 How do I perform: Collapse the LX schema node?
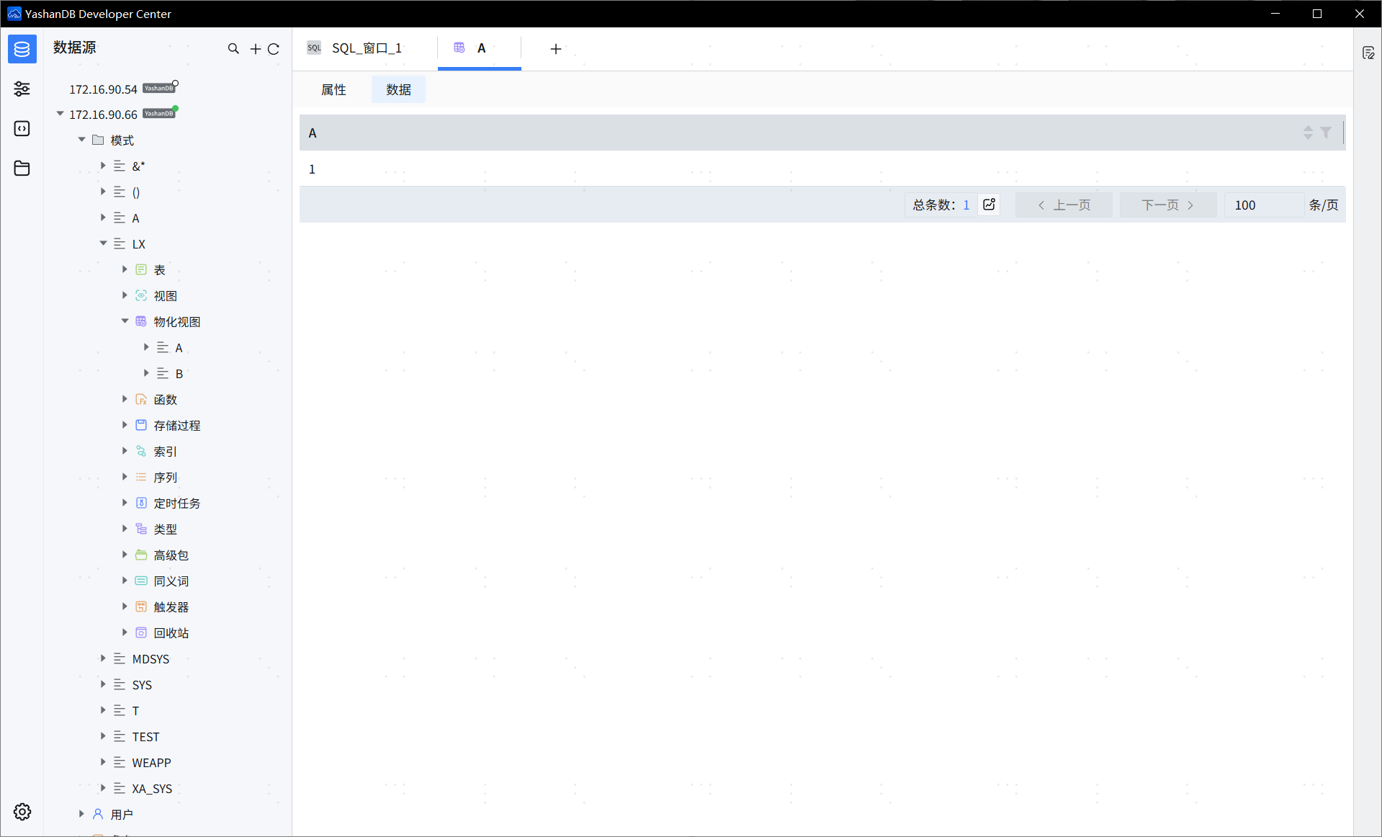(x=103, y=243)
